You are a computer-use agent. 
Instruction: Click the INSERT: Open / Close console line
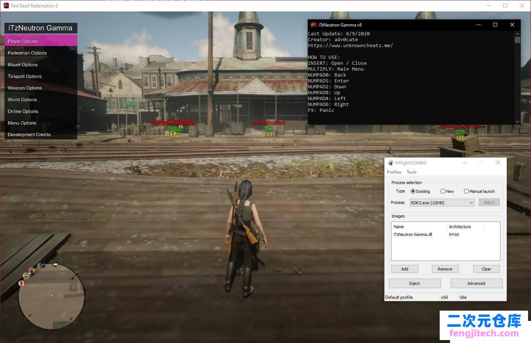point(337,63)
